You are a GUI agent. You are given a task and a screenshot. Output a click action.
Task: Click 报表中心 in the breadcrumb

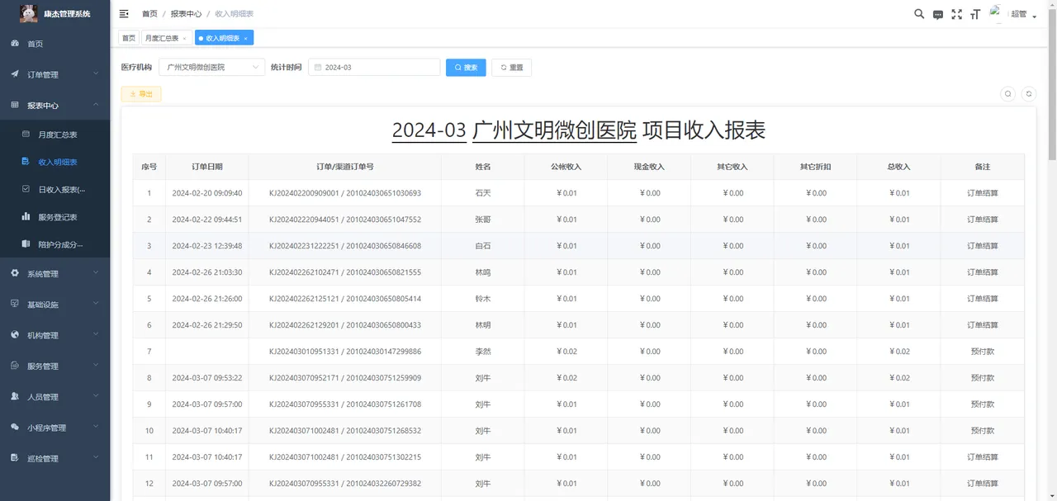[186, 14]
